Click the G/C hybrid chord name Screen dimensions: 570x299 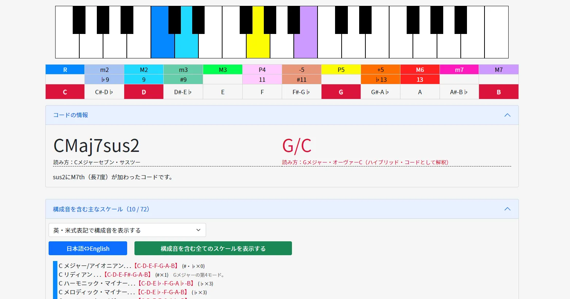[x=297, y=146]
